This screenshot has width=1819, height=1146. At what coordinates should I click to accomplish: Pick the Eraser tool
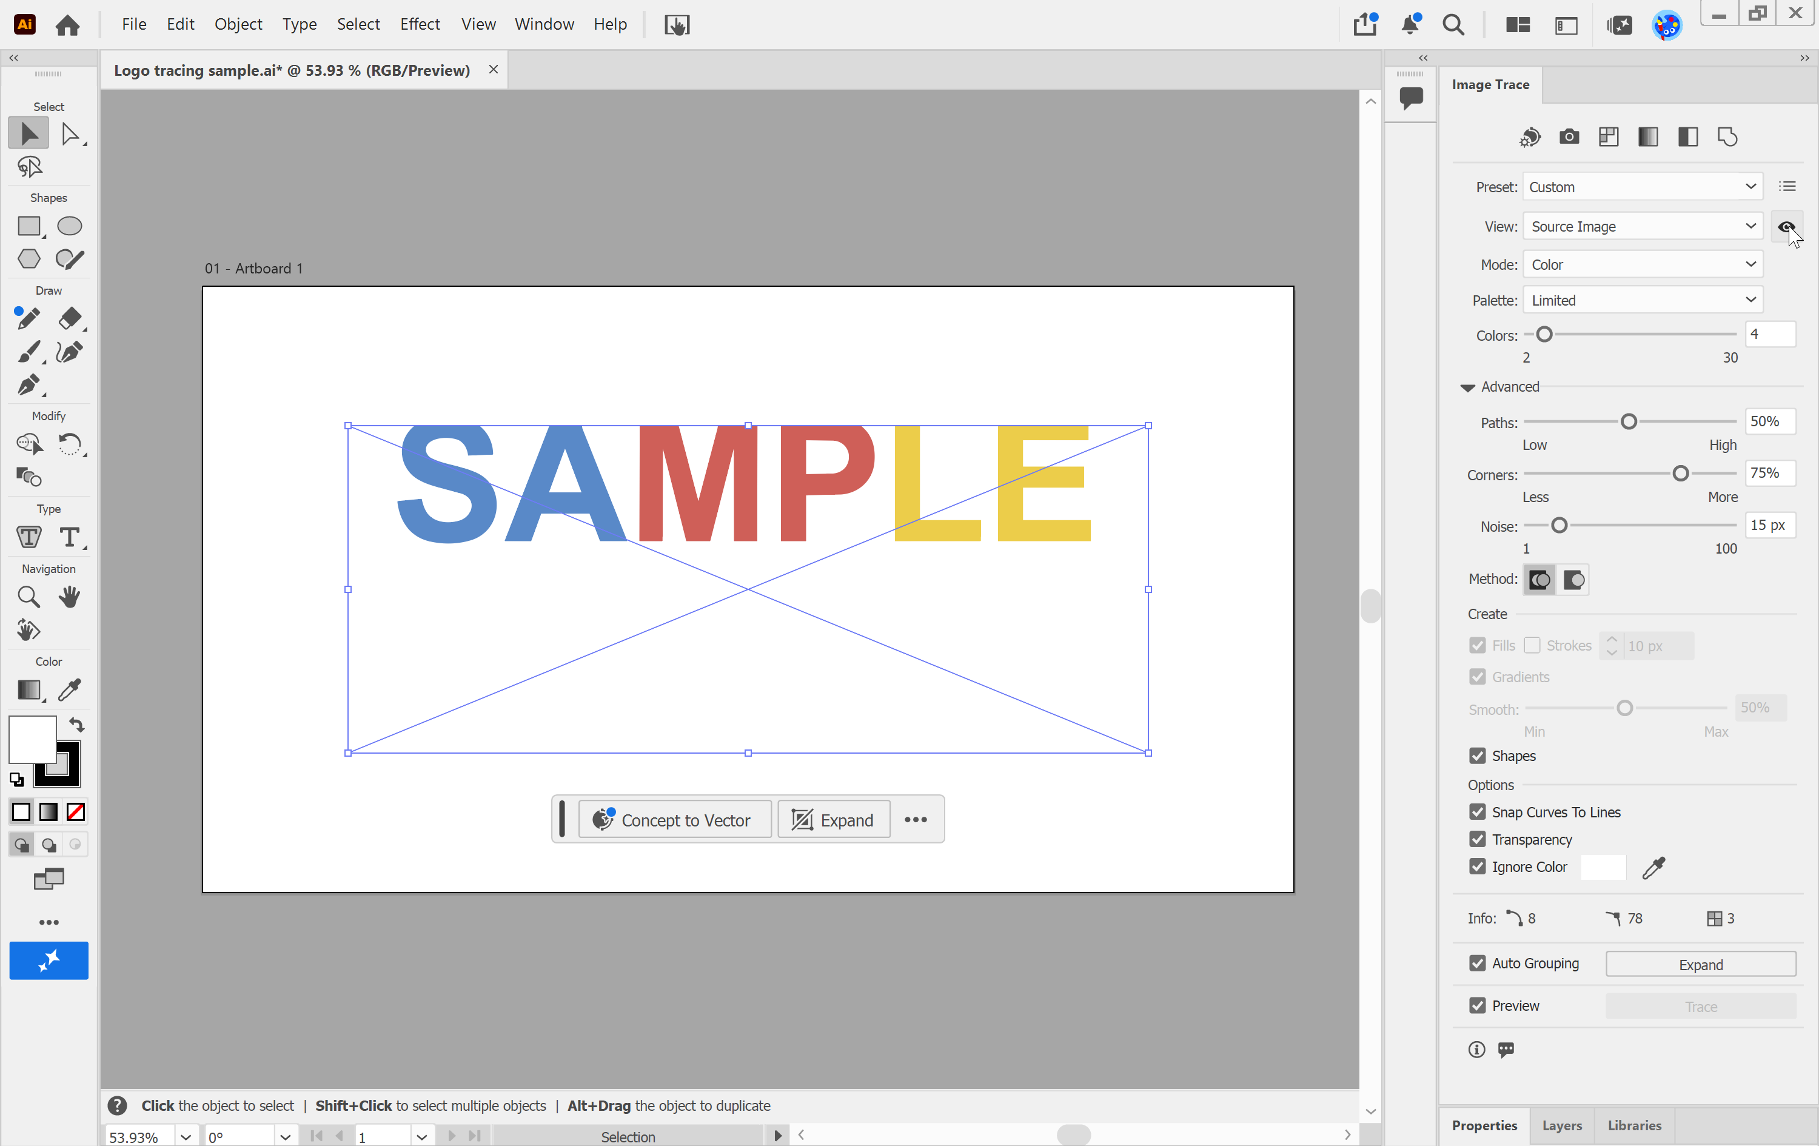[70, 318]
